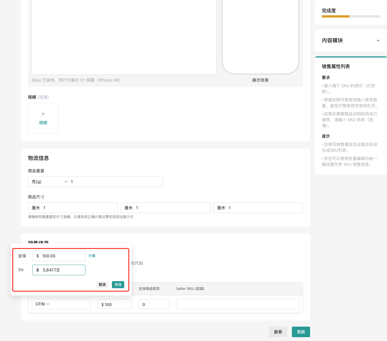Click the phone preview above 展示效果
This screenshot has height=341, width=387.
pyautogui.click(x=260, y=35)
